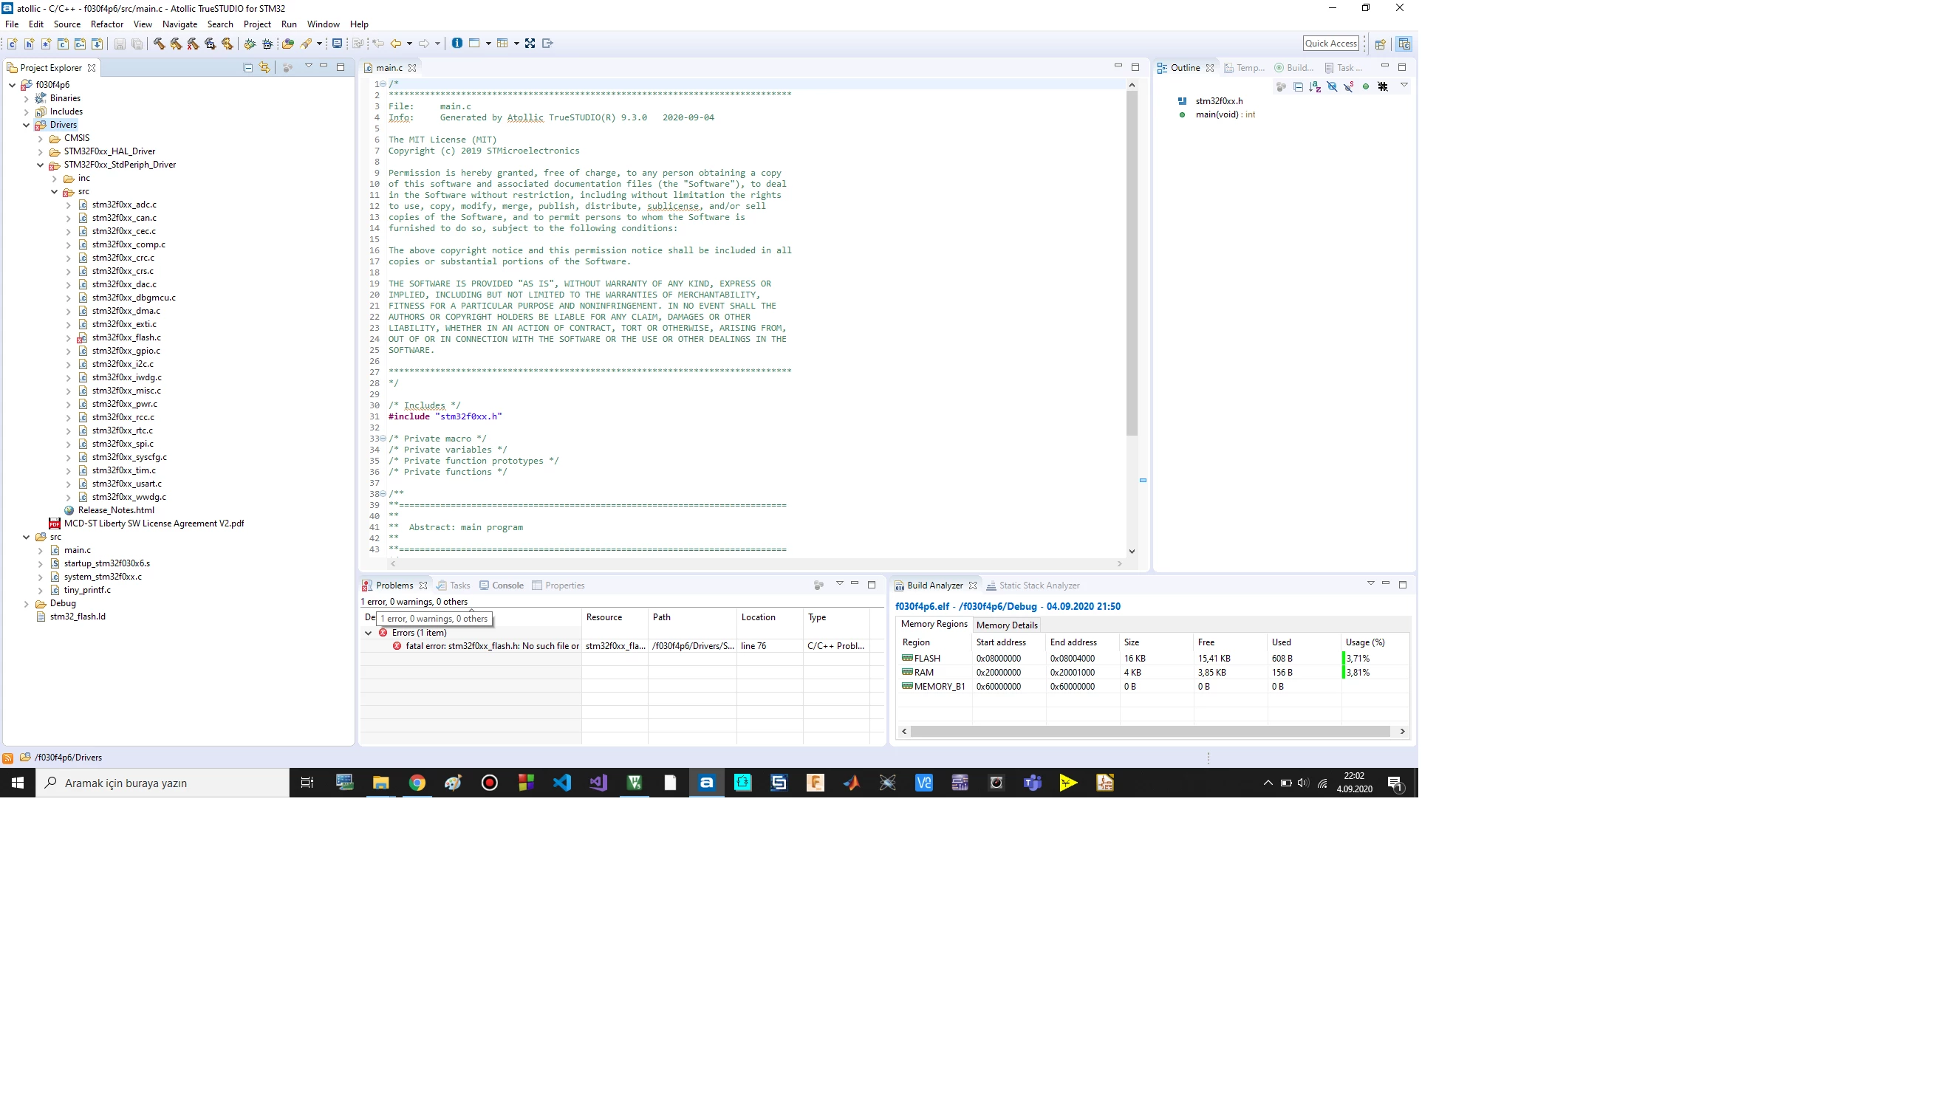The image size is (1959, 1109).
Task: Toggle alphabetical sort in Outline
Action: [1315, 87]
